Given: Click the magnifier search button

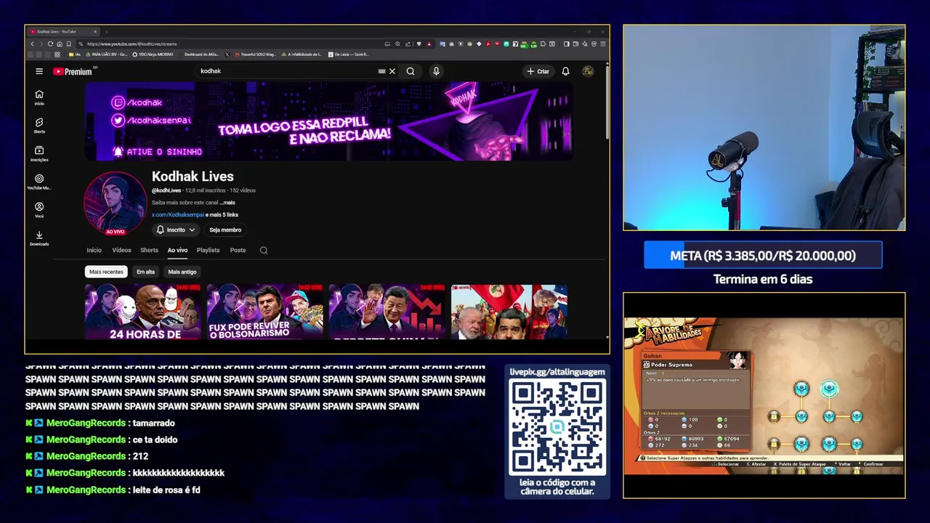Looking at the screenshot, I should (x=411, y=71).
